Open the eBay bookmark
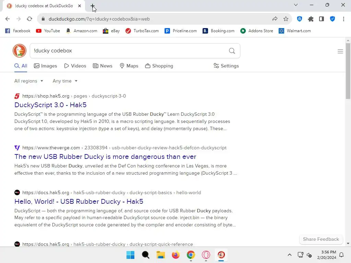Screen dimensions: 351x263 pos(111,31)
